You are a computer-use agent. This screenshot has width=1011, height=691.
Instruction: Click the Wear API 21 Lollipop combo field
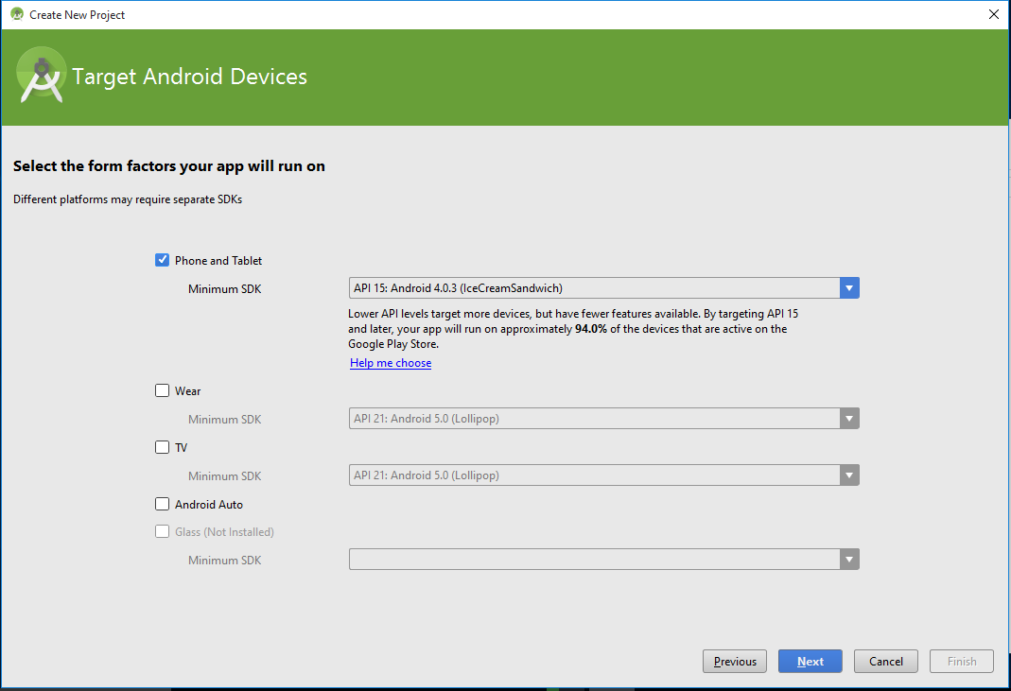click(x=593, y=419)
